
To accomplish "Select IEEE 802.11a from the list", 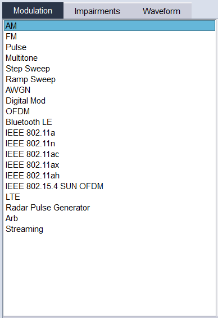I will click(110, 133).
